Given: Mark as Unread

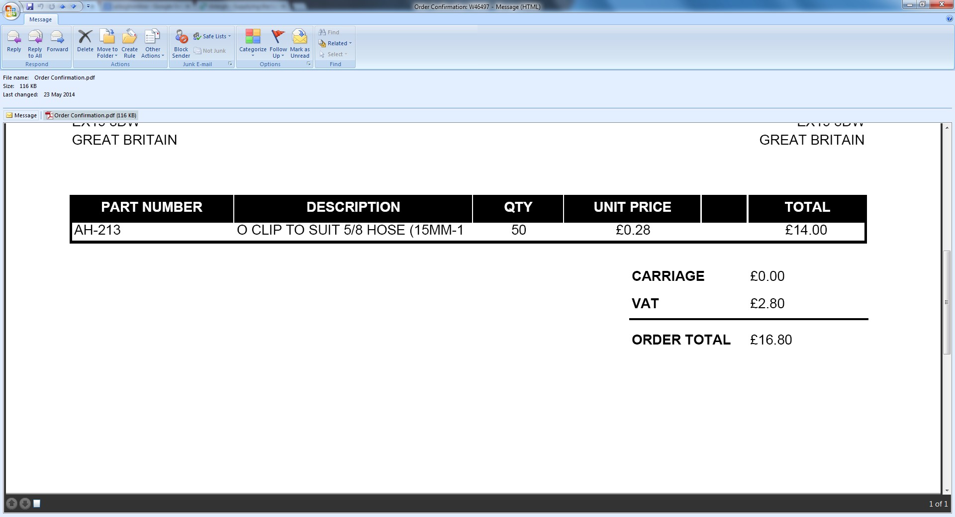Looking at the screenshot, I should [x=300, y=44].
